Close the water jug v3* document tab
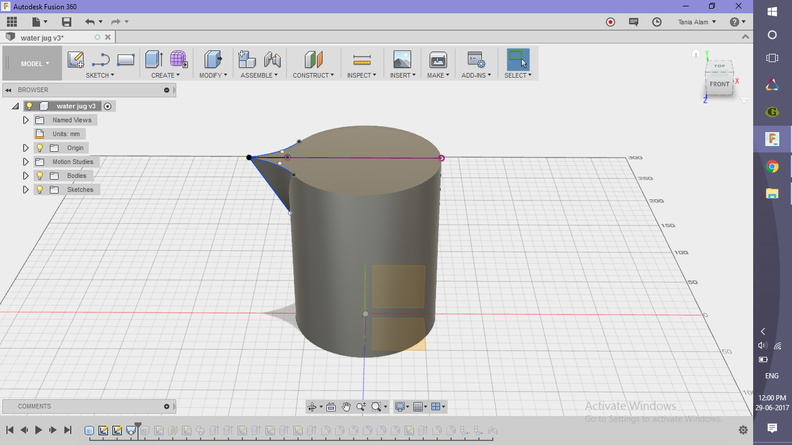The image size is (792, 445). tap(108, 37)
